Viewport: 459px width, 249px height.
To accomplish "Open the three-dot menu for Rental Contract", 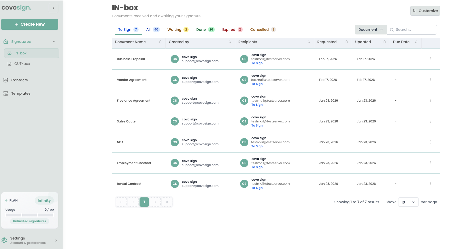I will click(x=431, y=184).
